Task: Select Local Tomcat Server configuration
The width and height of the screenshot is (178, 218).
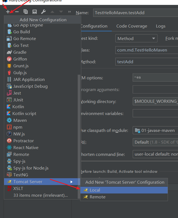Action: pyautogui.click(x=95, y=190)
